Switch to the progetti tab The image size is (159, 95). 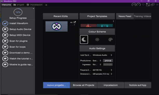pyautogui.click(x=19, y=5)
